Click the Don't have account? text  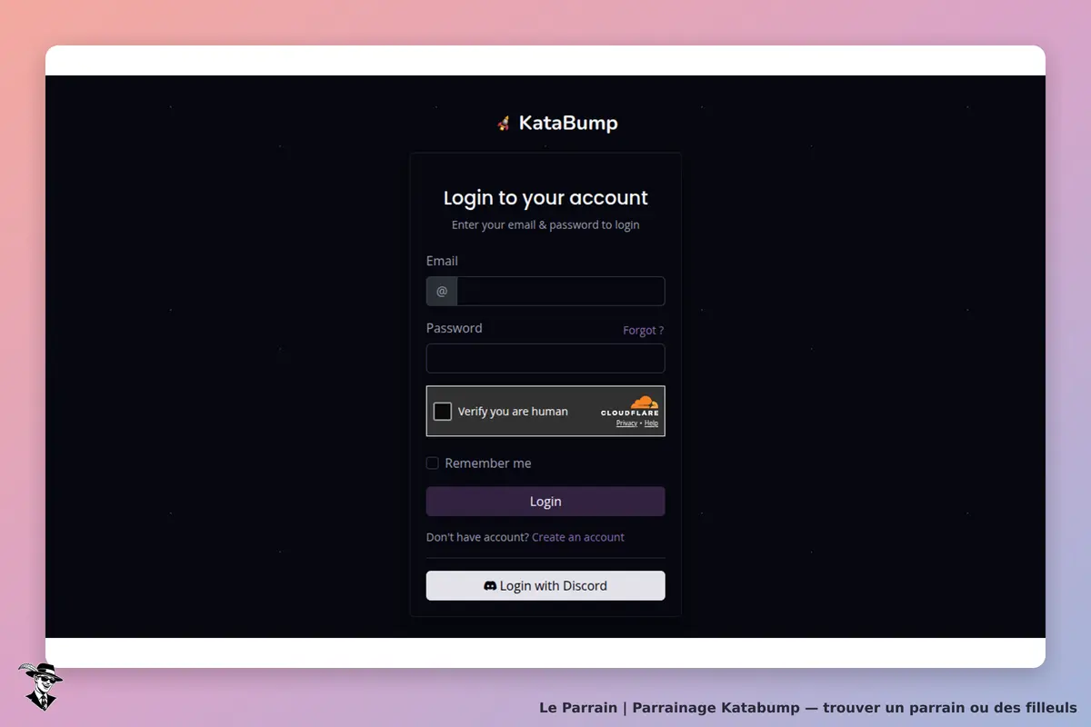[x=477, y=537]
